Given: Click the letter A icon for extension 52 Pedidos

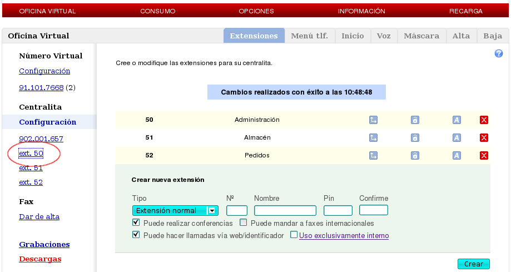Looking at the screenshot, I should pos(457,155).
